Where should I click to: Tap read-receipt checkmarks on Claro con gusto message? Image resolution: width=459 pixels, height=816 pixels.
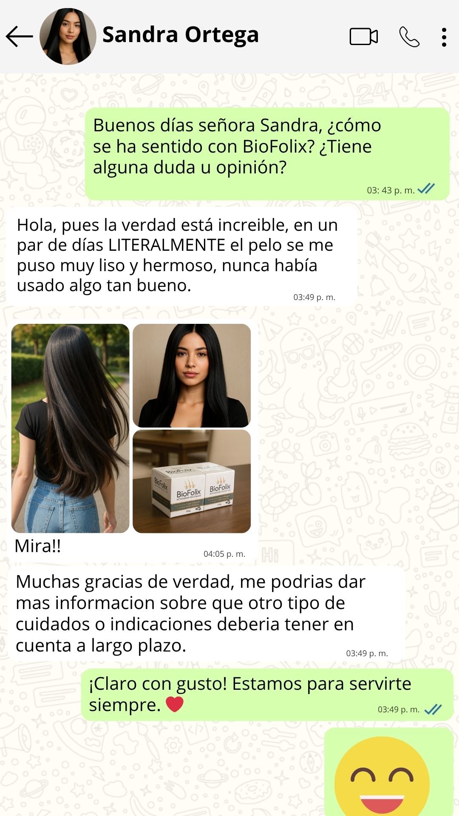point(433,709)
